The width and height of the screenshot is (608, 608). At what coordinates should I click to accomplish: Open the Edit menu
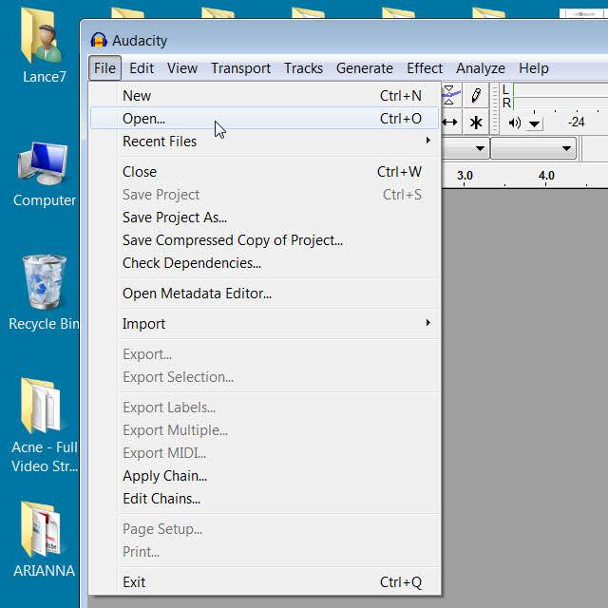pyautogui.click(x=142, y=68)
